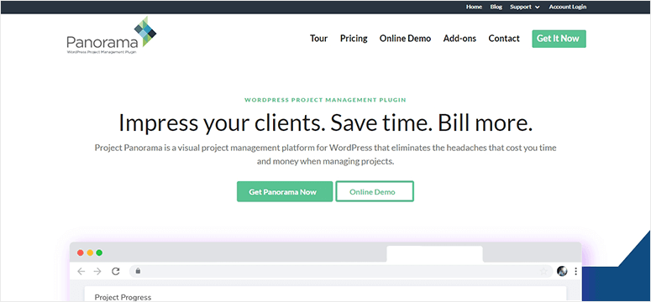The width and height of the screenshot is (651, 302).
Task: Click the bookmark star in address bar
Action: point(543,272)
